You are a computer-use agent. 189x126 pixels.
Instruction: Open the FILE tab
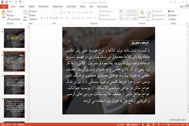pos(4,7)
